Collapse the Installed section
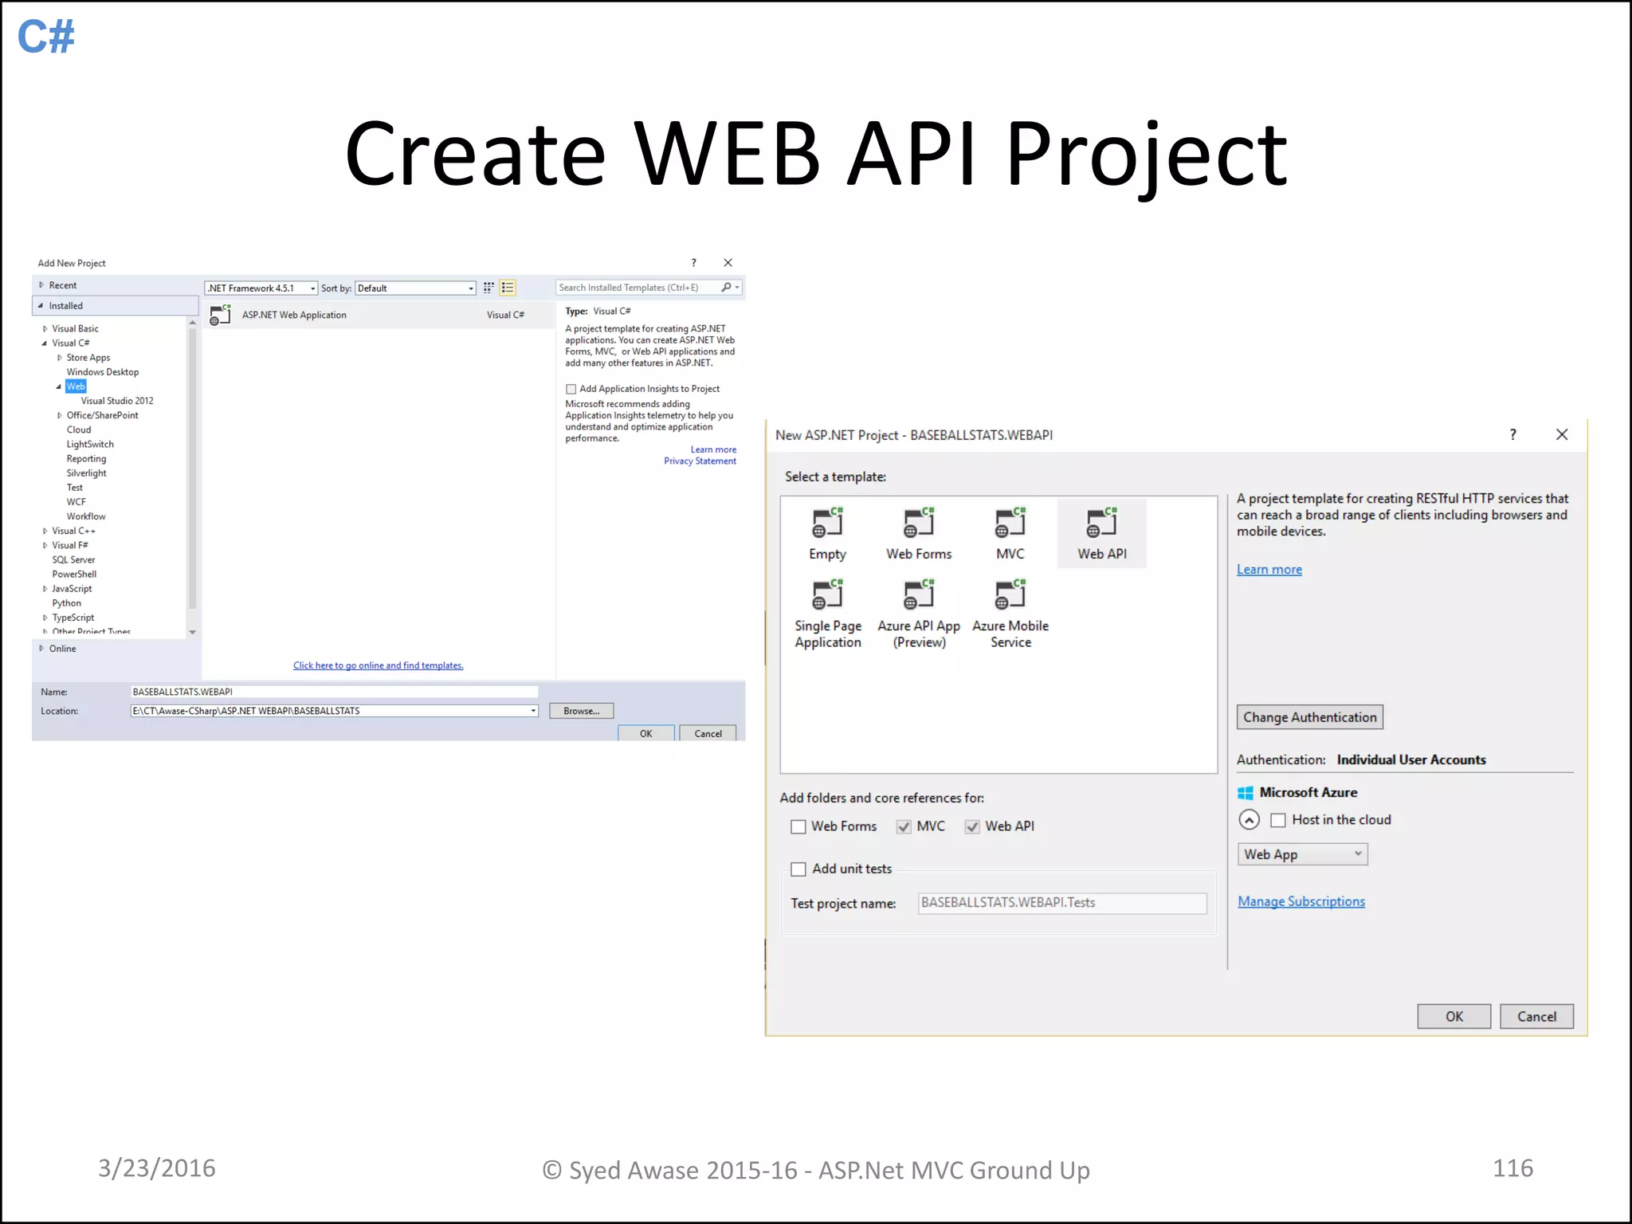 pos(41,305)
